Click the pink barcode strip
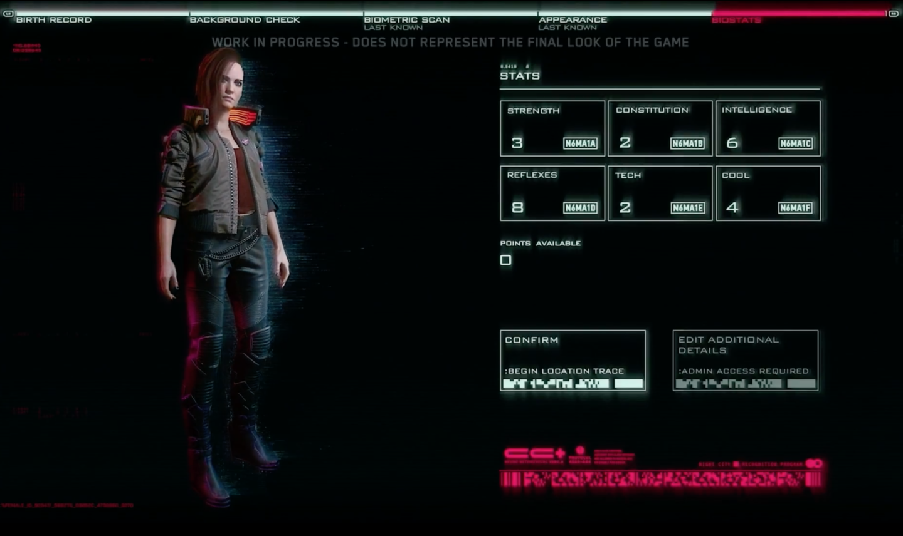Viewport: 903px width, 536px height. pos(661,480)
